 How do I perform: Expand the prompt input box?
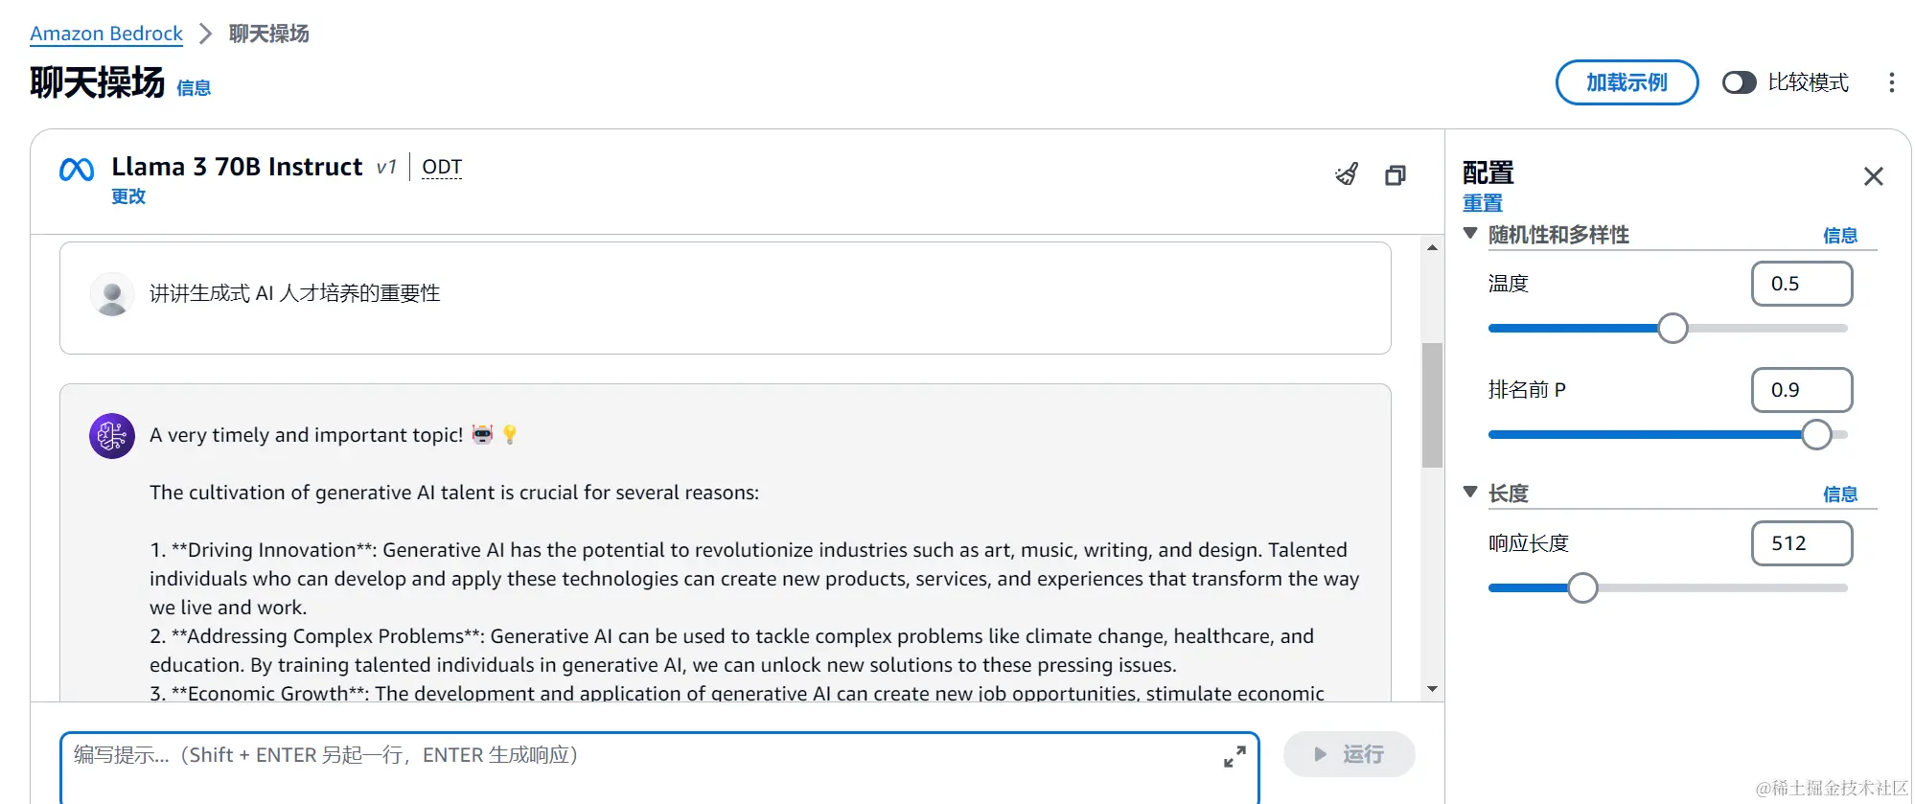click(1234, 757)
